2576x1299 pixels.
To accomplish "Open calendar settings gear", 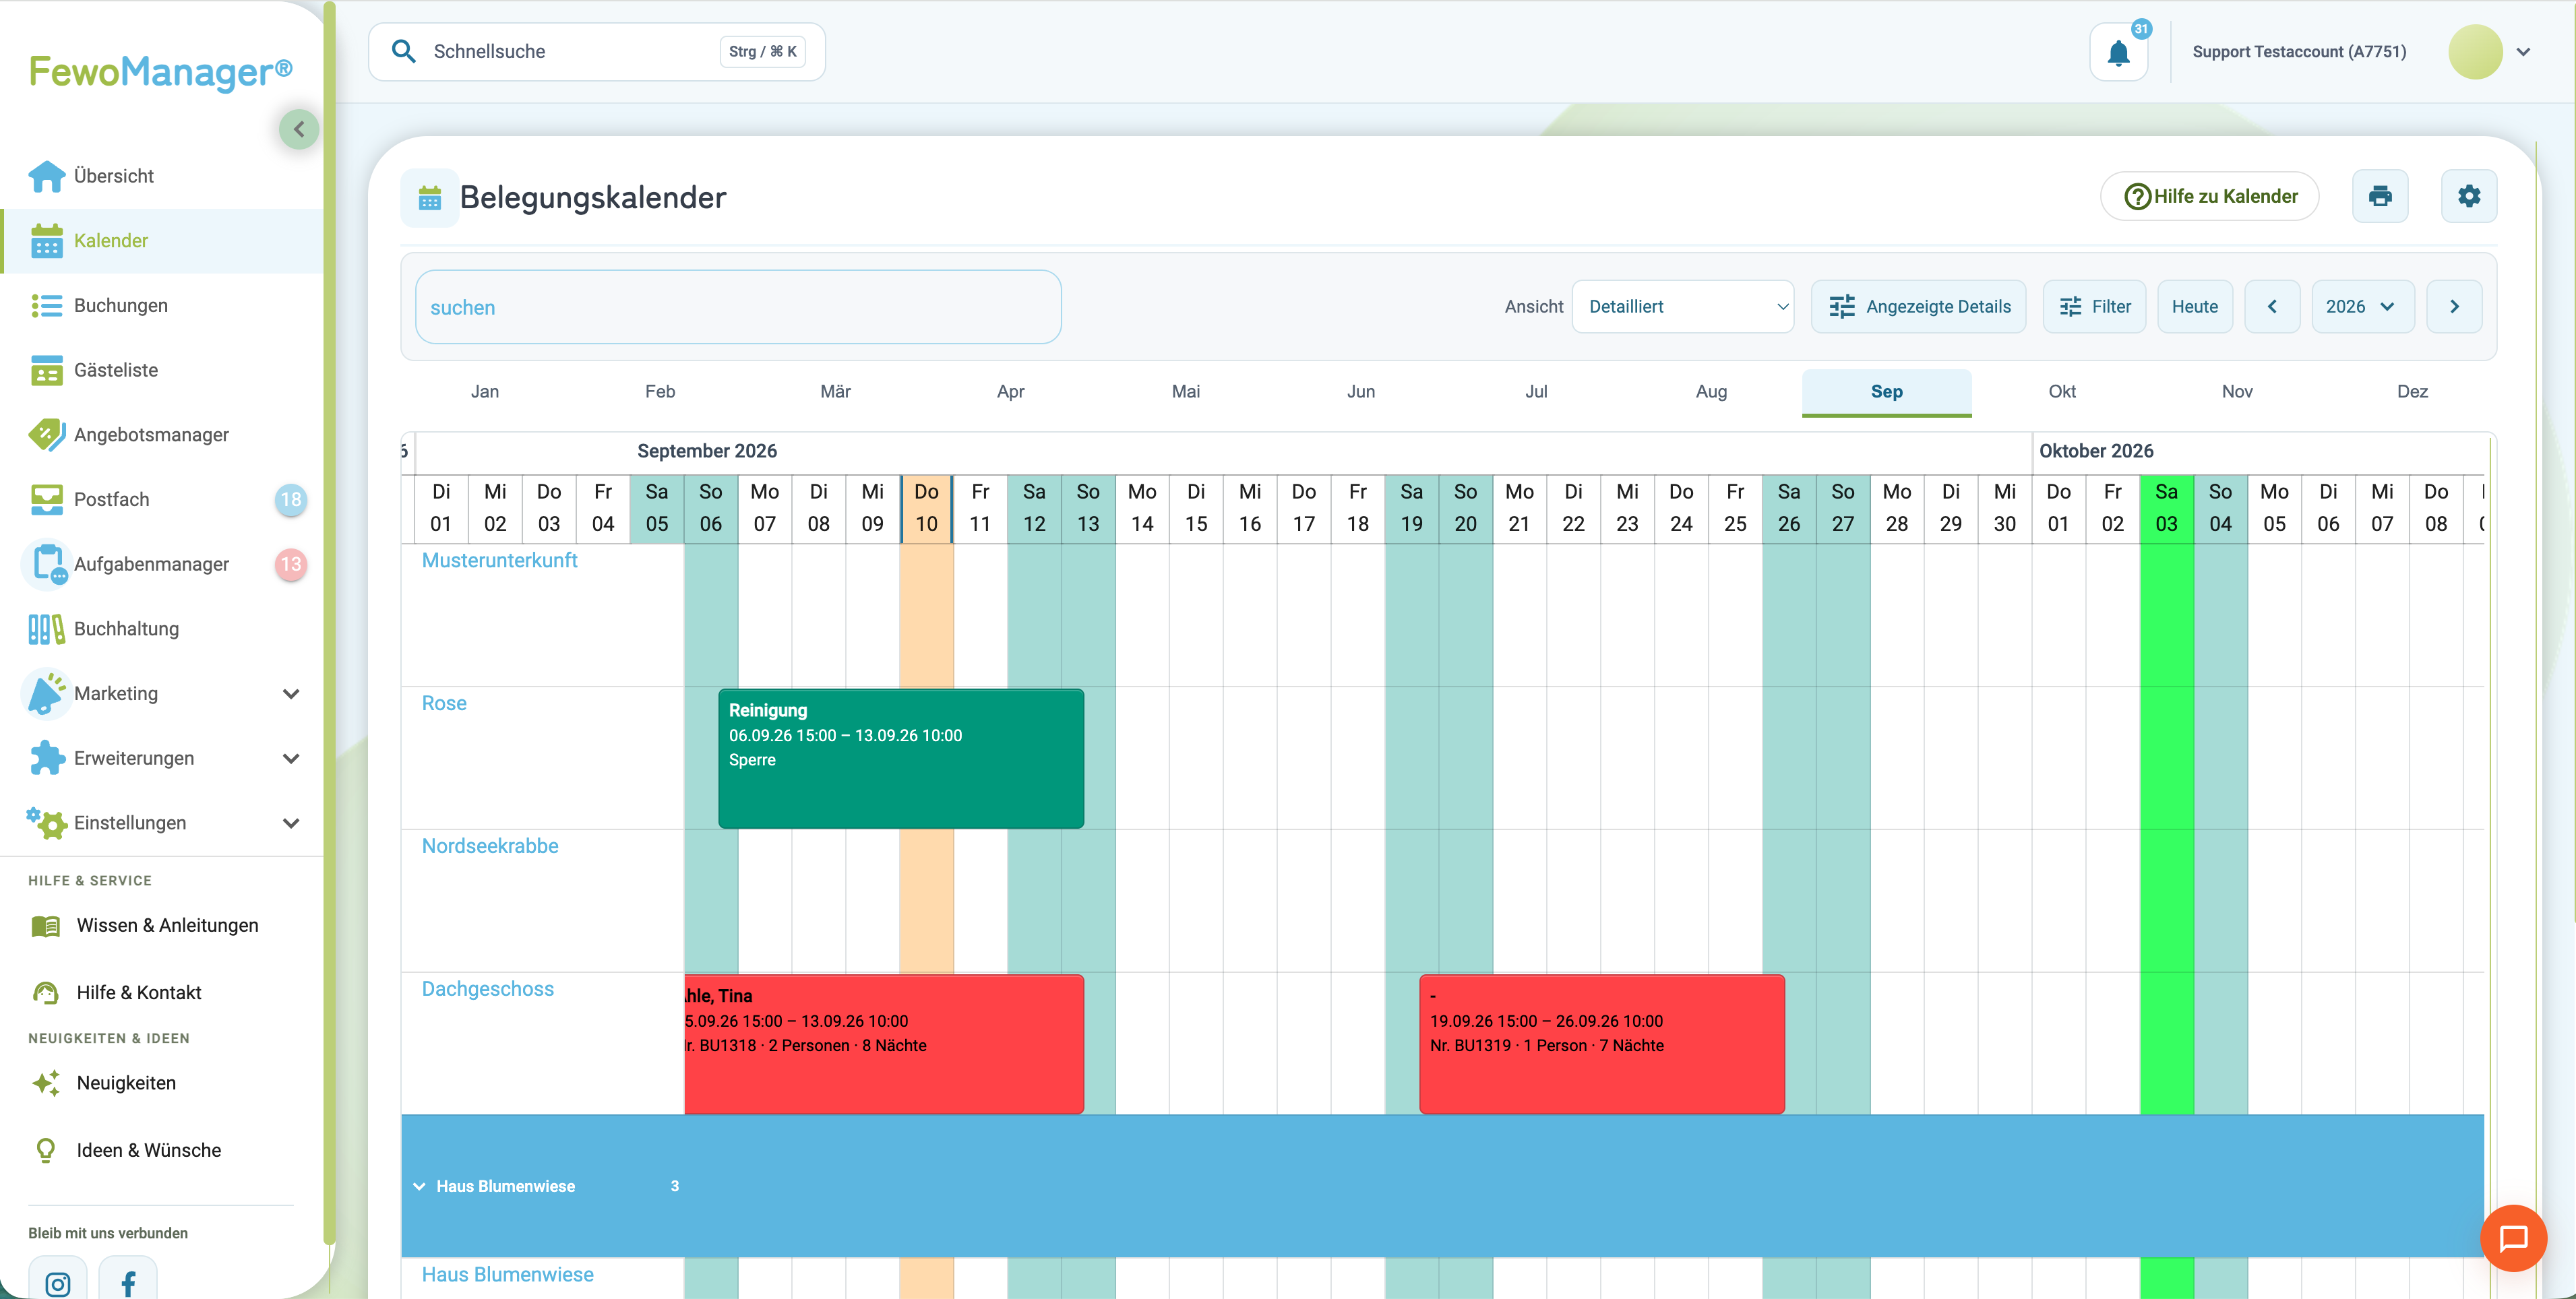I will [x=2469, y=196].
